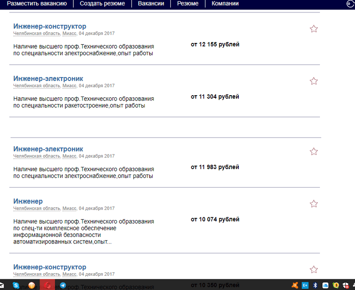
Task: Star the Инженер-электроник vacancy paying 11 304 rubles
Action: click(x=314, y=81)
